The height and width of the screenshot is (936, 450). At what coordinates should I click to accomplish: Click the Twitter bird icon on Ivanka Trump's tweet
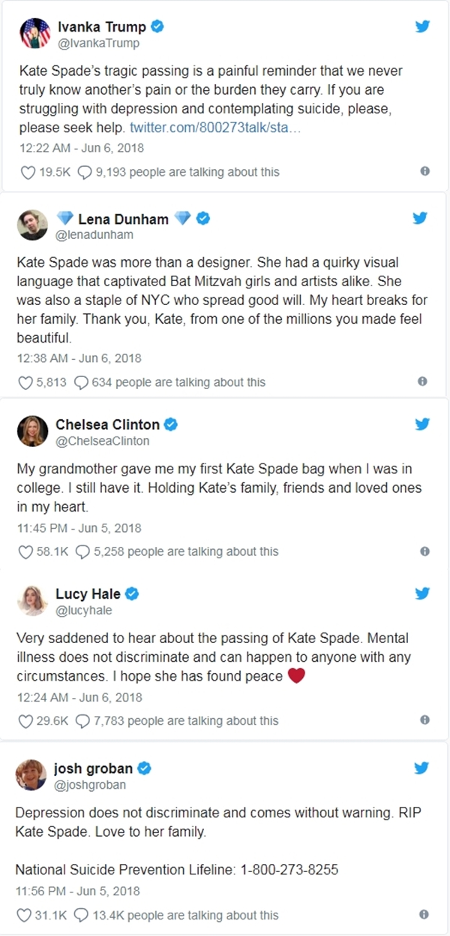[x=422, y=27]
